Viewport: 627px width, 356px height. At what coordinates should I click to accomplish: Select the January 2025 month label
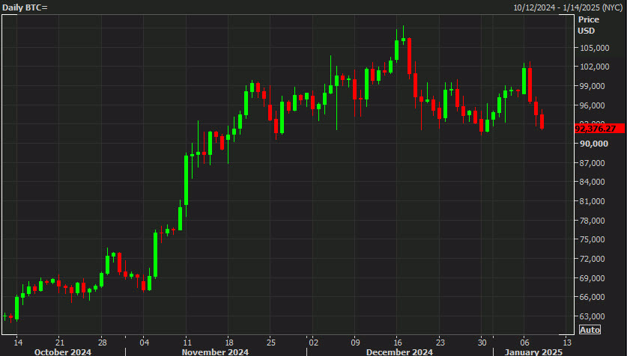(533, 352)
